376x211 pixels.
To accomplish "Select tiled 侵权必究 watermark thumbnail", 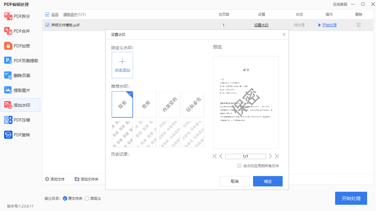I will pos(193,134).
